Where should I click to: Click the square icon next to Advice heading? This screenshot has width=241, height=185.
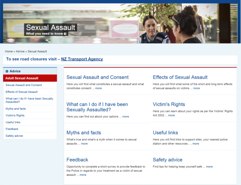click(7, 71)
